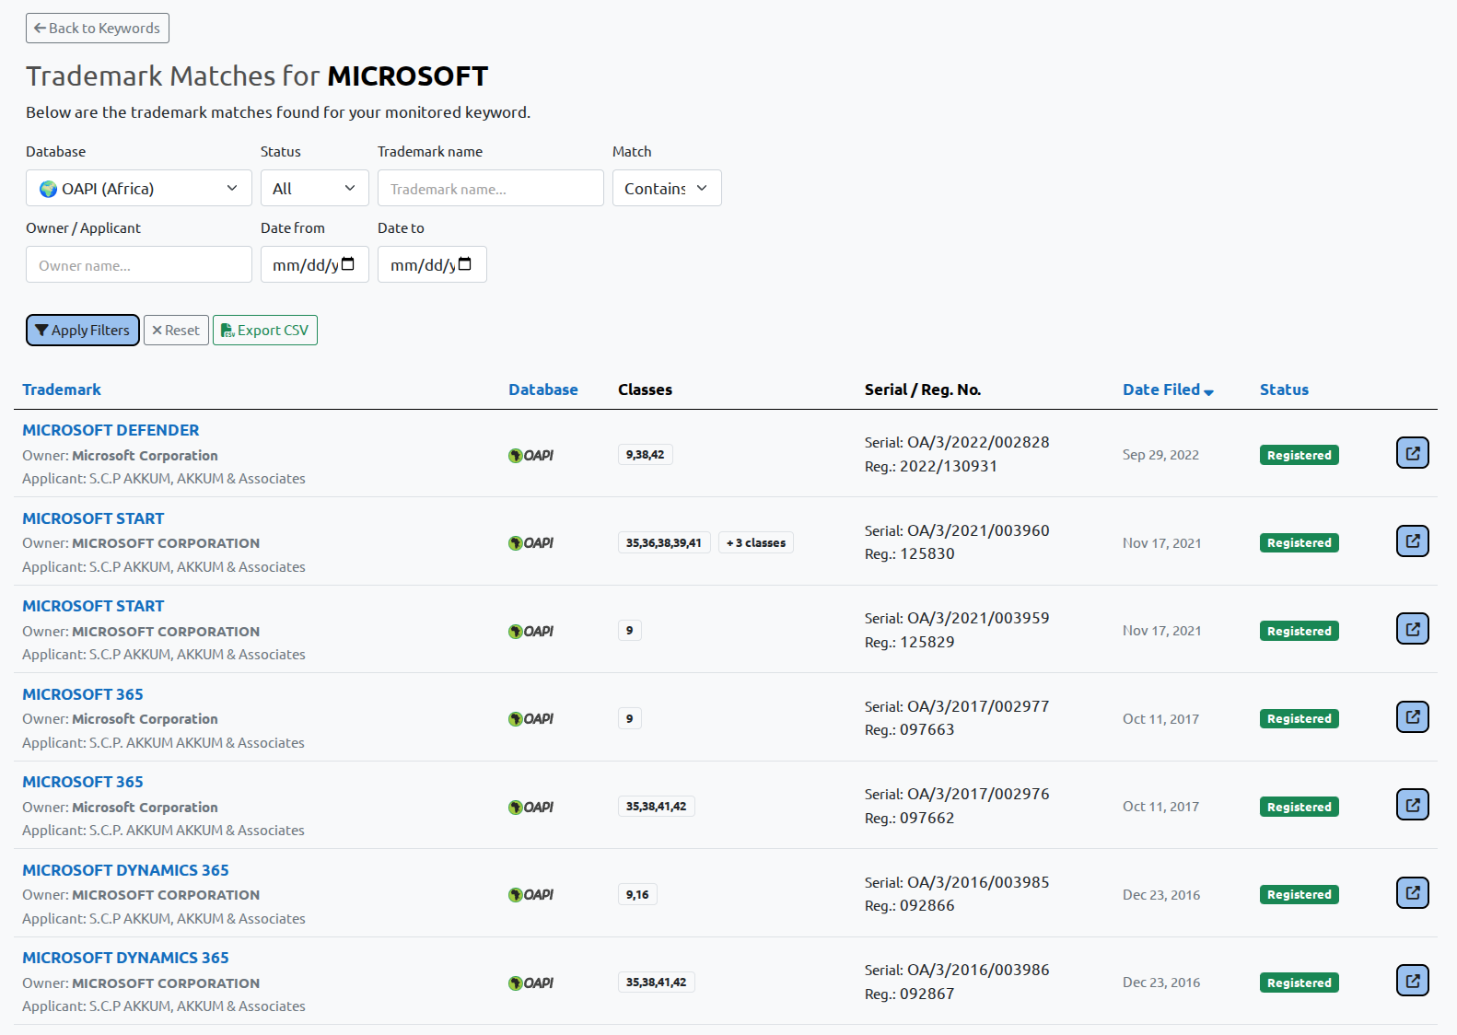
Task: Click classes badge 9,16
Action: (x=637, y=895)
